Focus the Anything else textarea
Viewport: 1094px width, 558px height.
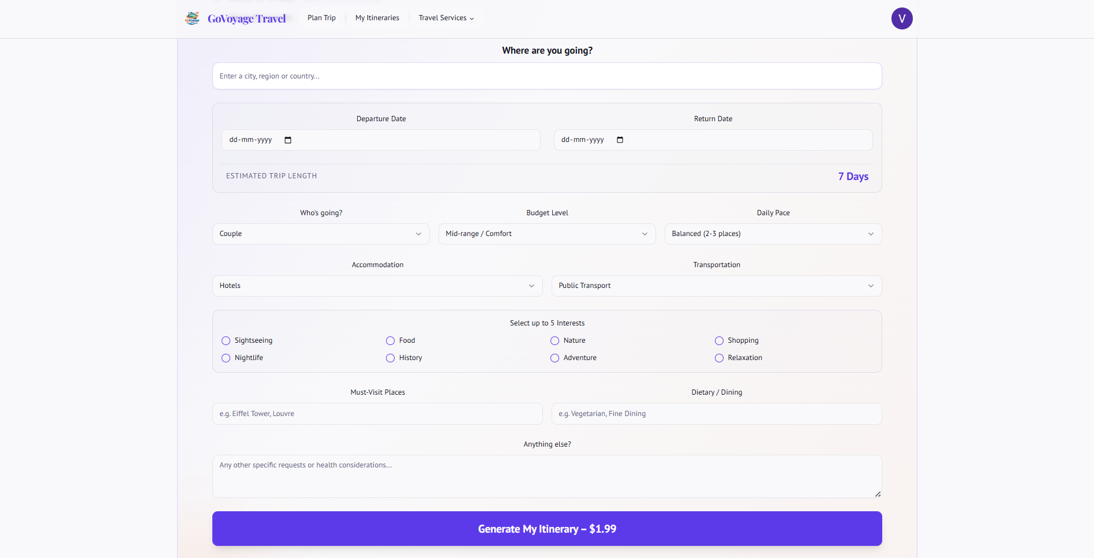pyautogui.click(x=547, y=477)
